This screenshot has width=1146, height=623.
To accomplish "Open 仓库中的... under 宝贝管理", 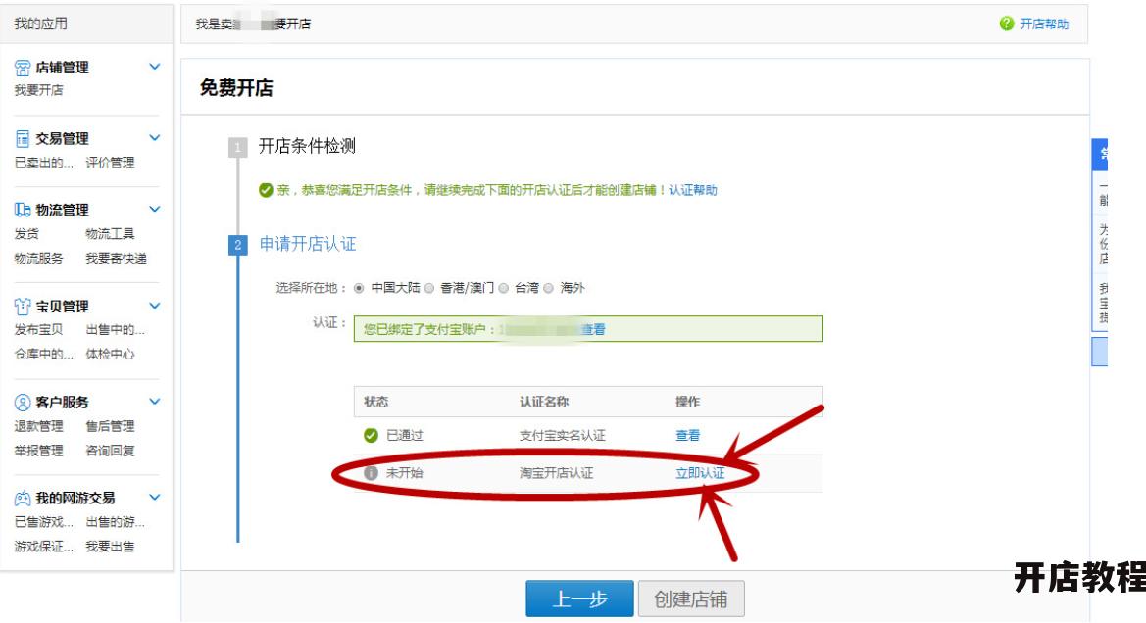I will coord(44,355).
